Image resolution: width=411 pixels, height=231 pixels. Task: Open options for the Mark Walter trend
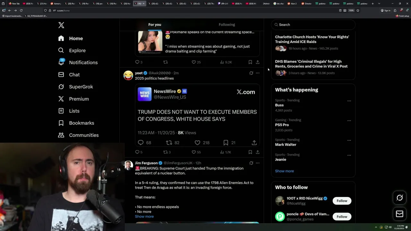tap(349, 141)
